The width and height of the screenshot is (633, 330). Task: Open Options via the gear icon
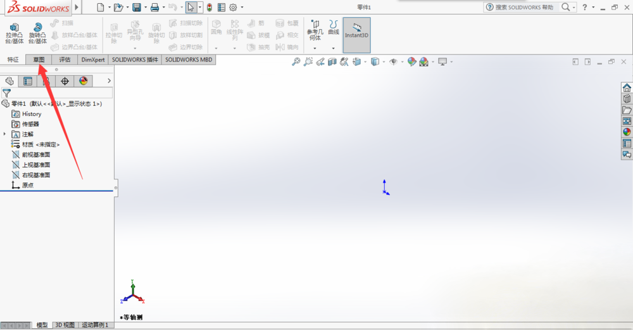pos(233,7)
